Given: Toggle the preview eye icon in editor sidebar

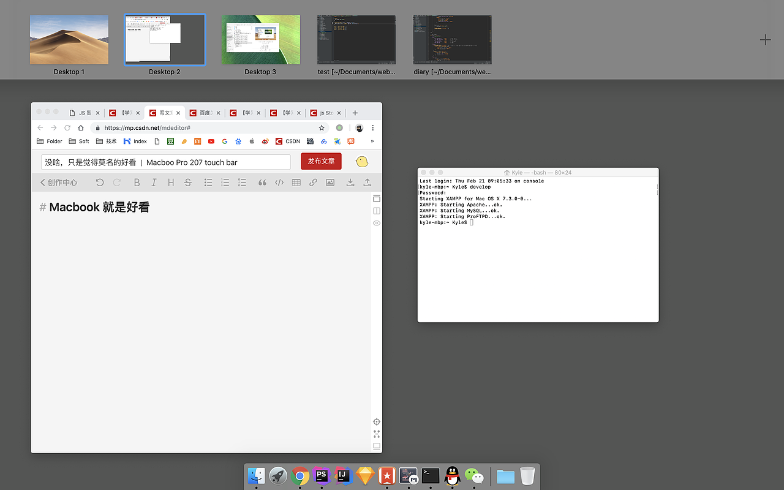Looking at the screenshot, I should [x=377, y=223].
